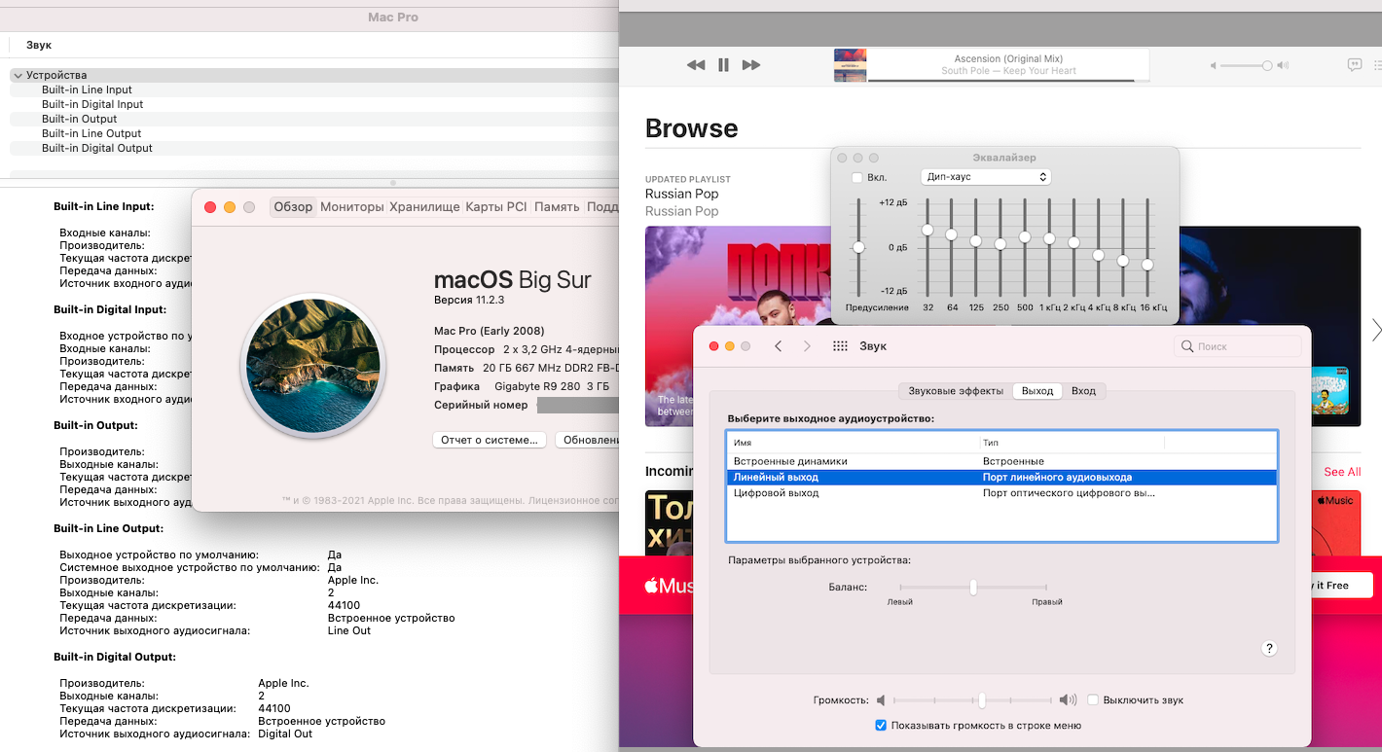
Task: Enable the equalizer with Вкл. checkbox
Action: pyautogui.click(x=856, y=177)
